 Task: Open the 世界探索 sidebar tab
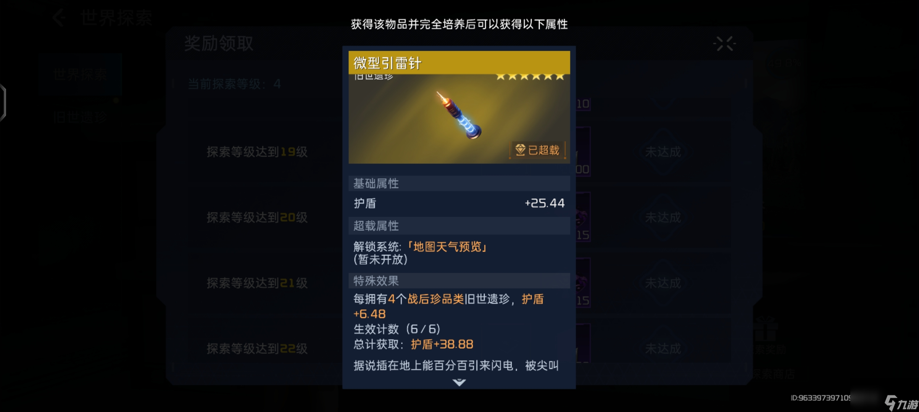coord(80,74)
